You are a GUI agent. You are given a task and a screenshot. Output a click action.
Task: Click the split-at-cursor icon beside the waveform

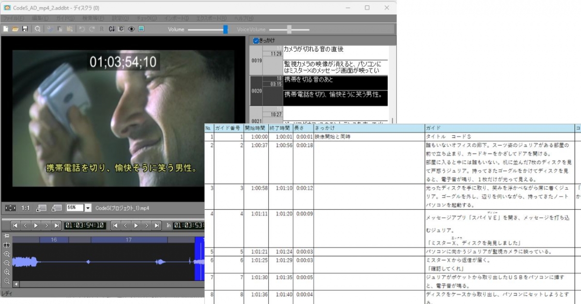pos(7,244)
